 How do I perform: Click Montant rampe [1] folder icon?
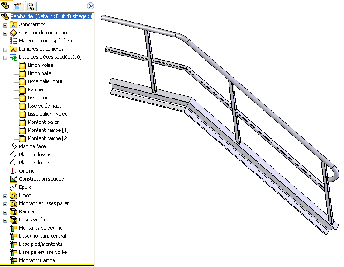[22, 130]
